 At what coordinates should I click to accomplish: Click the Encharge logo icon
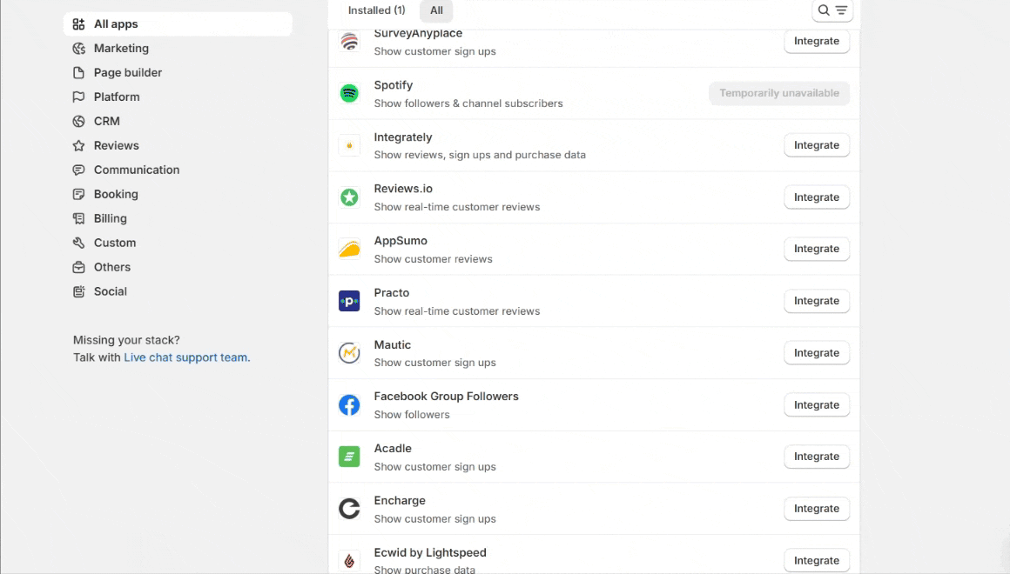point(349,509)
